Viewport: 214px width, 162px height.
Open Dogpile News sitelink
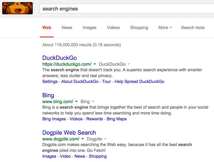(80, 156)
